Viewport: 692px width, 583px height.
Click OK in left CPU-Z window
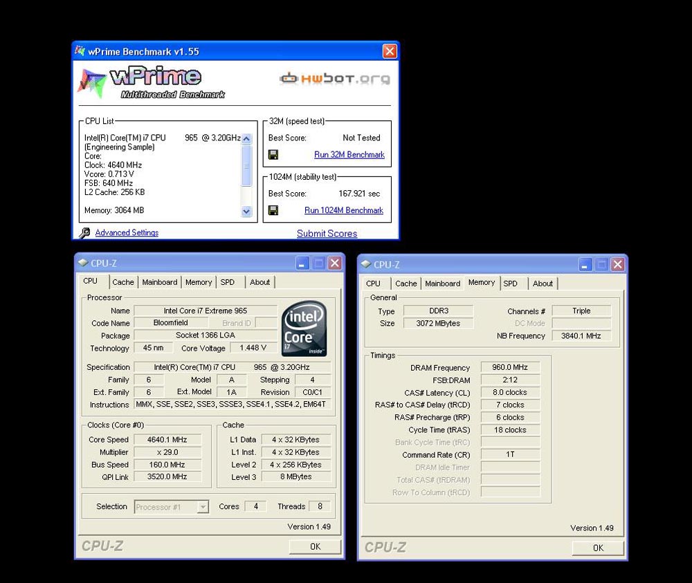pos(315,546)
